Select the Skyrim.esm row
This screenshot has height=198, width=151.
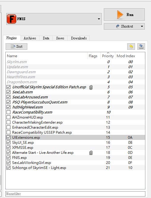[x=75, y=62]
